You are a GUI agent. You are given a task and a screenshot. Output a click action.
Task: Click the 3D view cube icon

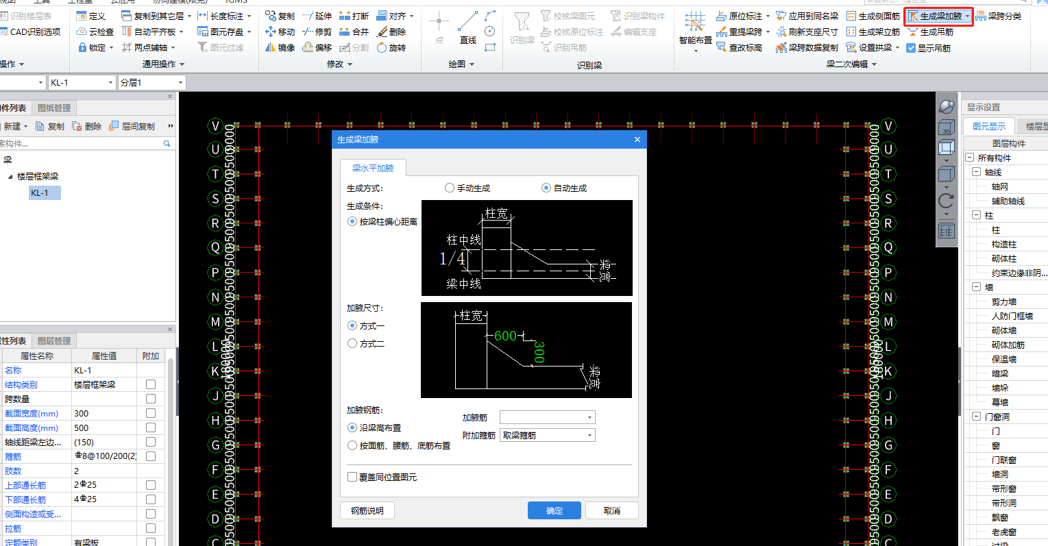pyautogui.click(x=947, y=128)
